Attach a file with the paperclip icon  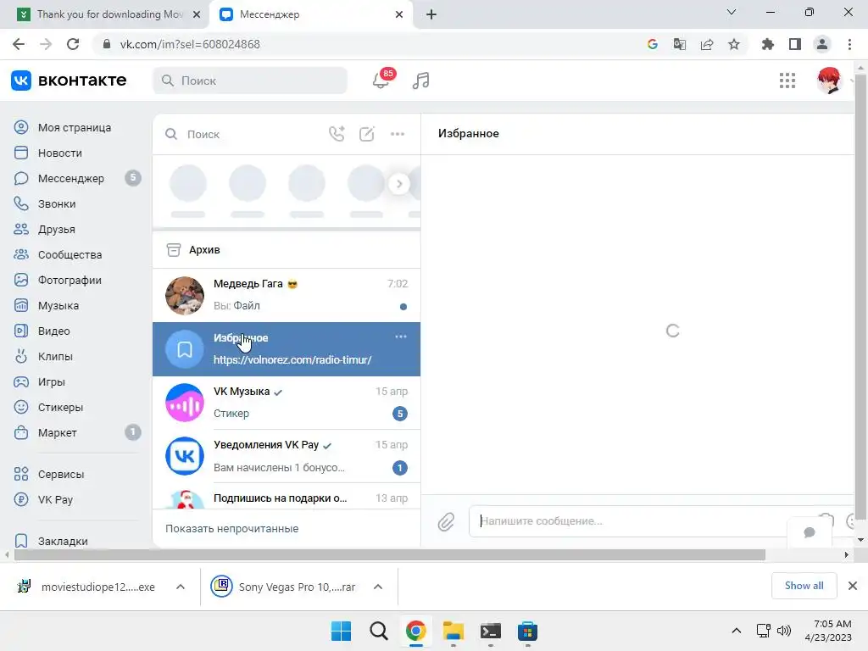point(446,521)
